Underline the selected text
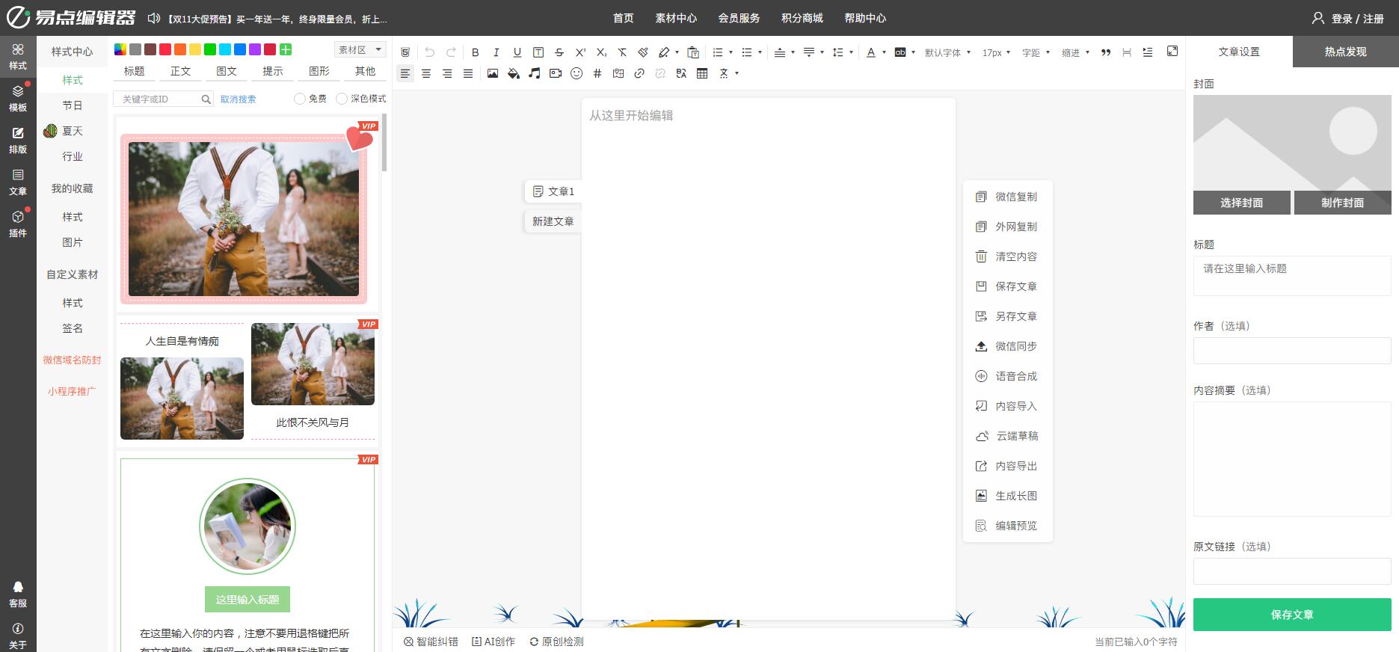The width and height of the screenshot is (1399, 652). [517, 52]
